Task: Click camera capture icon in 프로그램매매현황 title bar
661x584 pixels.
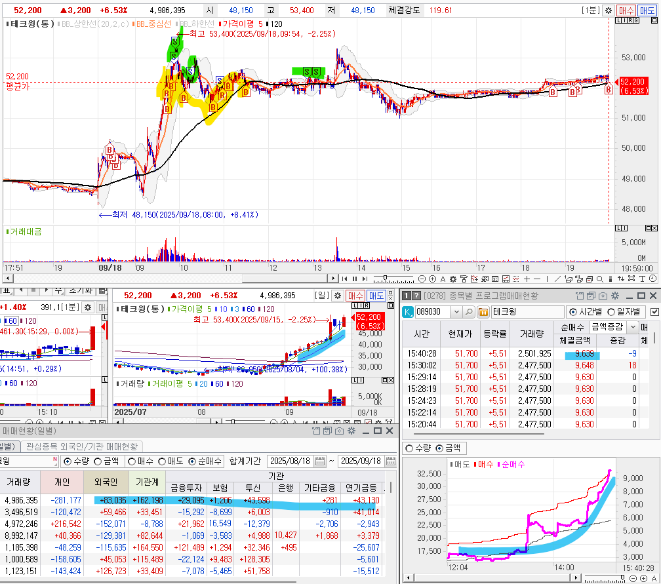Action: point(603,296)
